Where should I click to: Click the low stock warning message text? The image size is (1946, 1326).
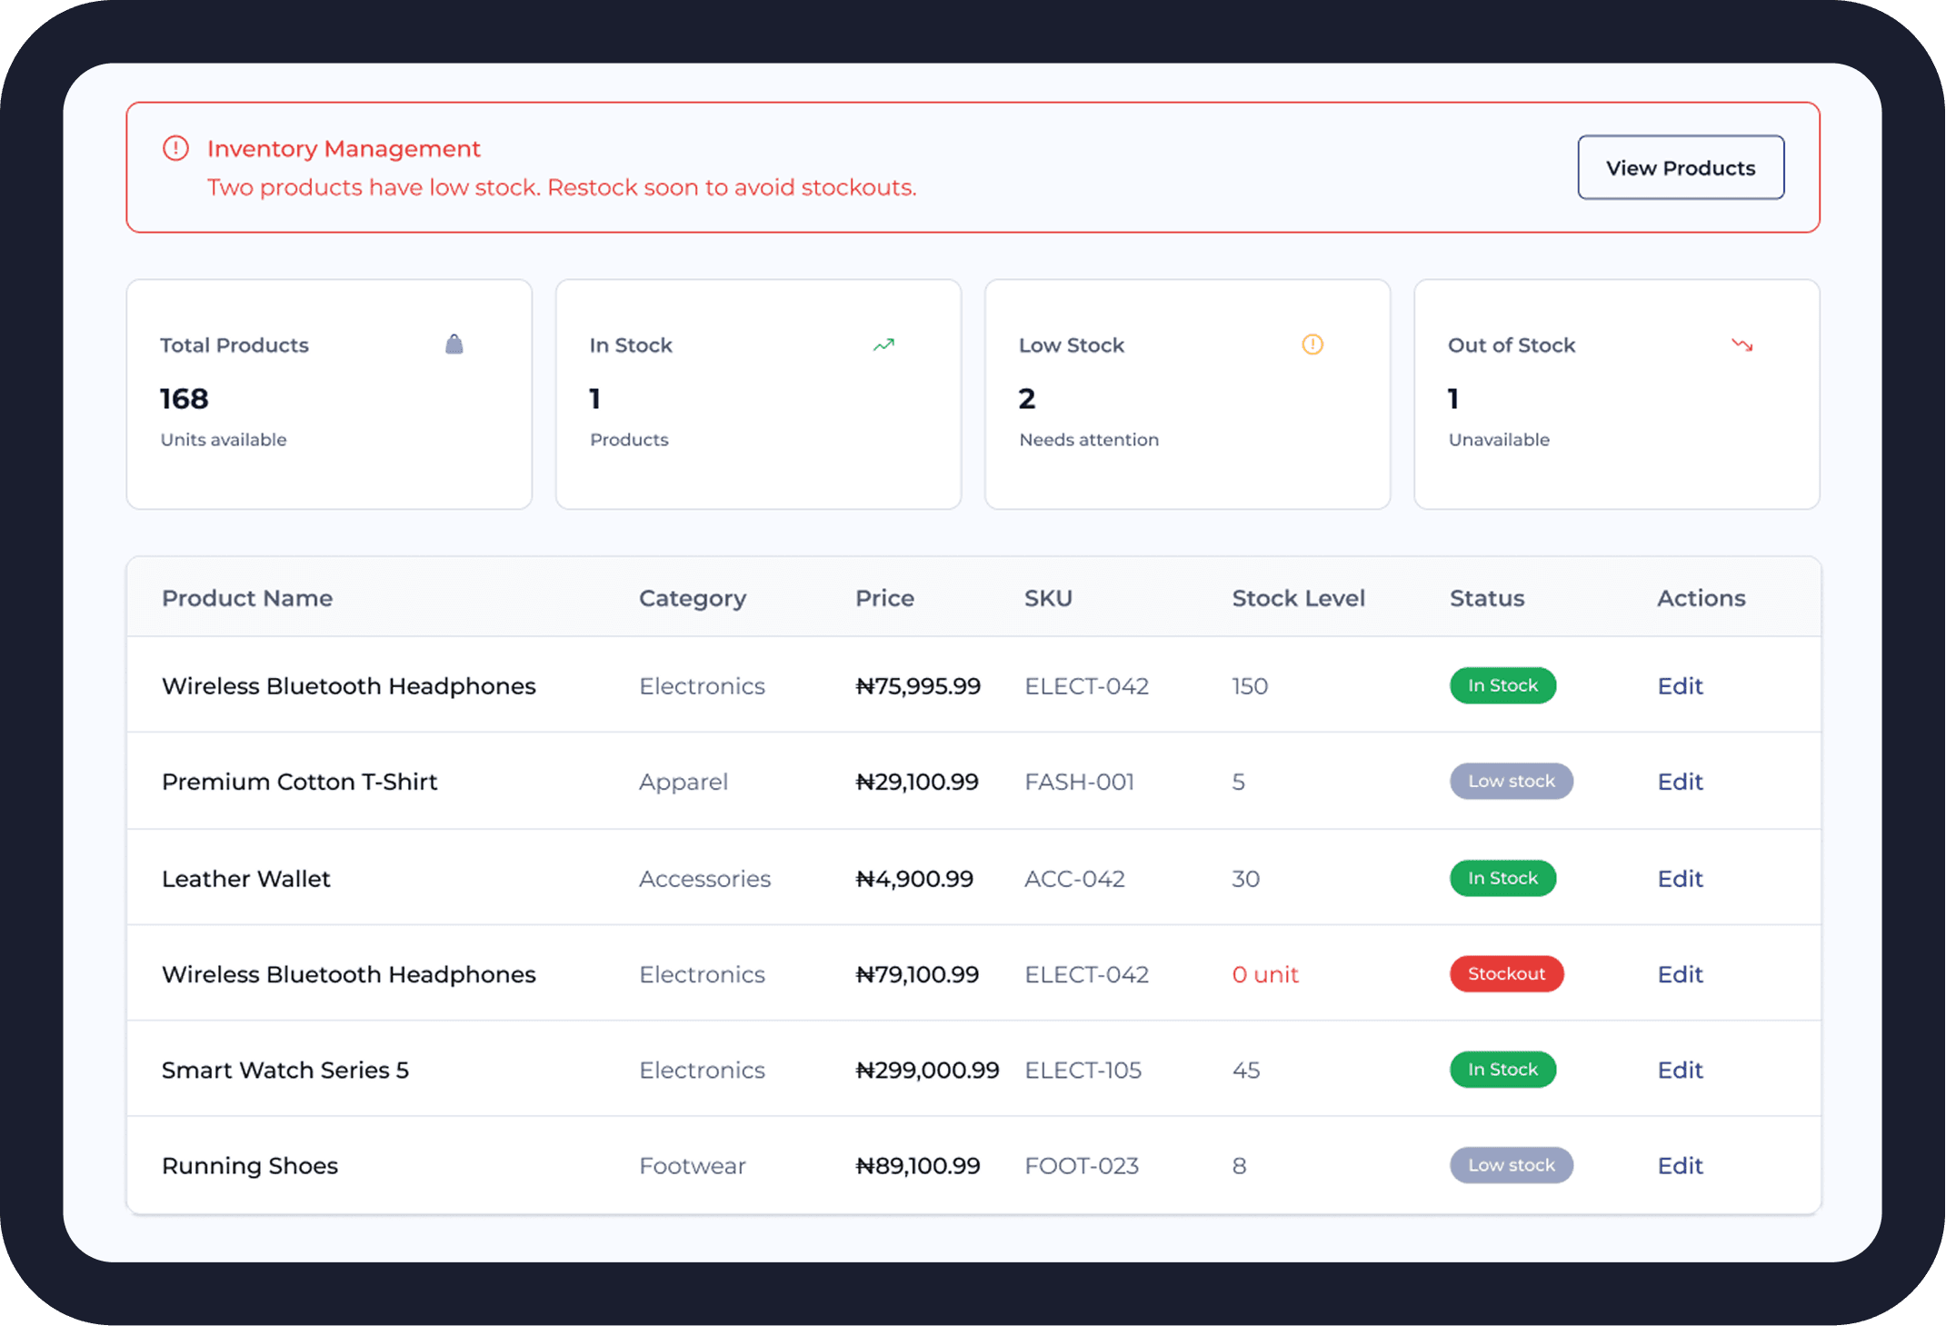pos(562,187)
